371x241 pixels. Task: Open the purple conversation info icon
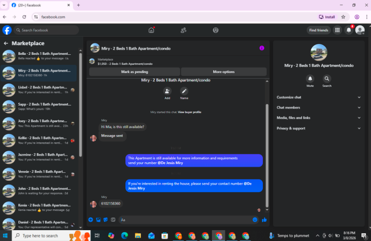coord(262,48)
